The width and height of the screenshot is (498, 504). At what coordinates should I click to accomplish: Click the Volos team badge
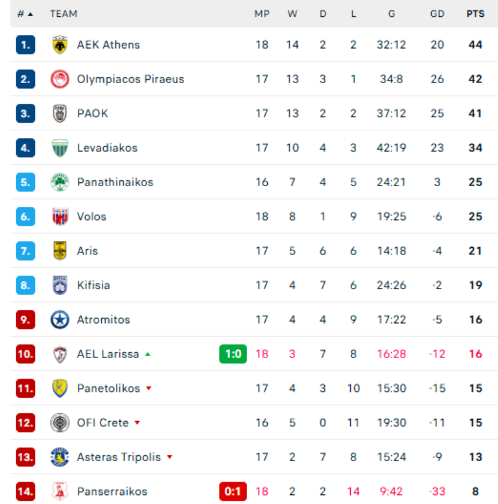[x=60, y=217]
